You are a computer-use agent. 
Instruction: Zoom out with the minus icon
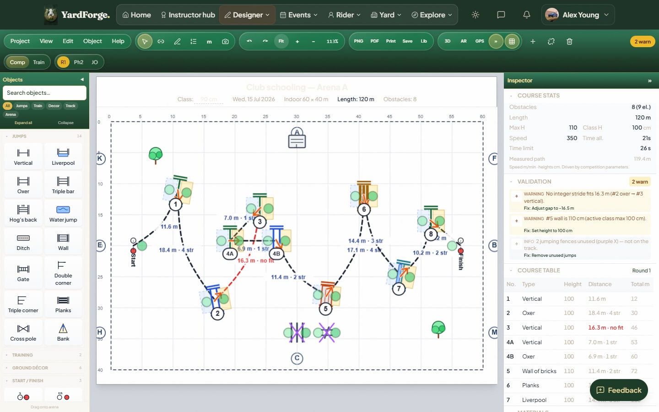(x=313, y=41)
